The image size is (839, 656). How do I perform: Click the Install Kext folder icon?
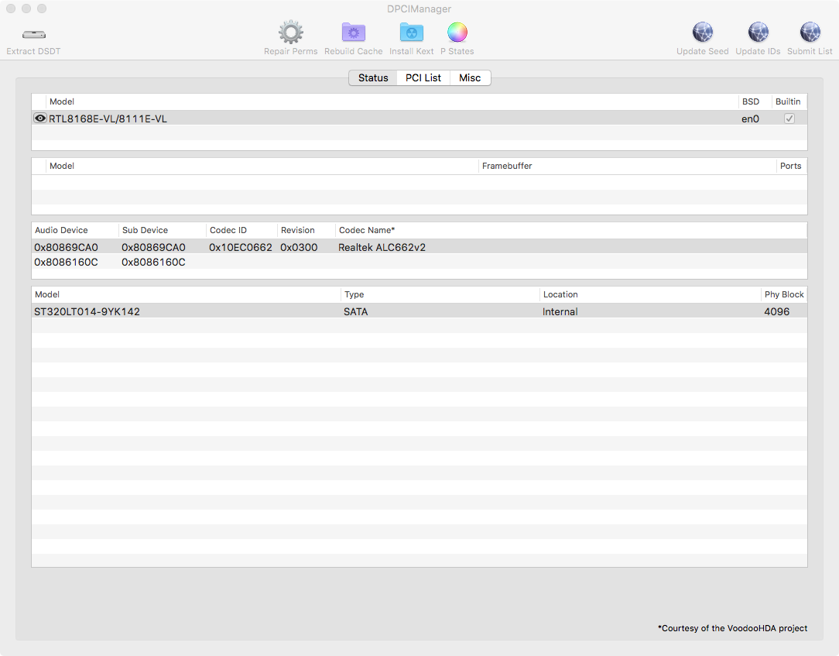tap(411, 33)
